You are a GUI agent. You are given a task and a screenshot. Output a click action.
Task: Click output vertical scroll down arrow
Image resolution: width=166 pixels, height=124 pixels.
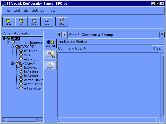coord(162,116)
